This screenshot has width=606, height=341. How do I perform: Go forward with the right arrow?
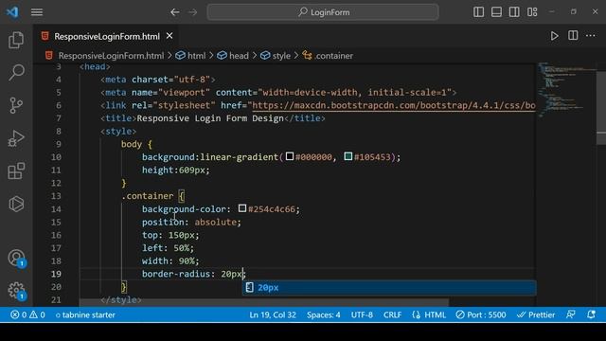coord(193,12)
